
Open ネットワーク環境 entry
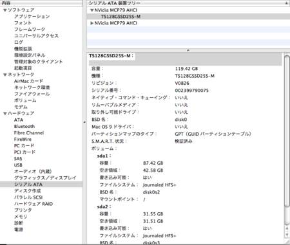tap(32, 87)
